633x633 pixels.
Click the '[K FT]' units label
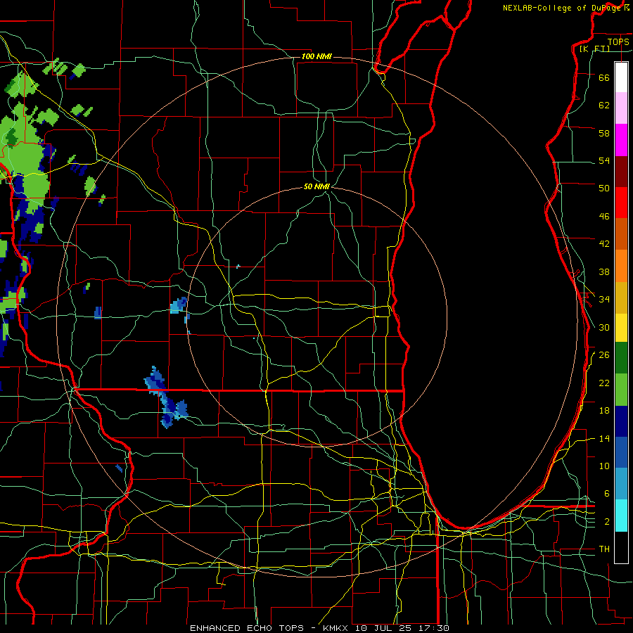point(594,49)
